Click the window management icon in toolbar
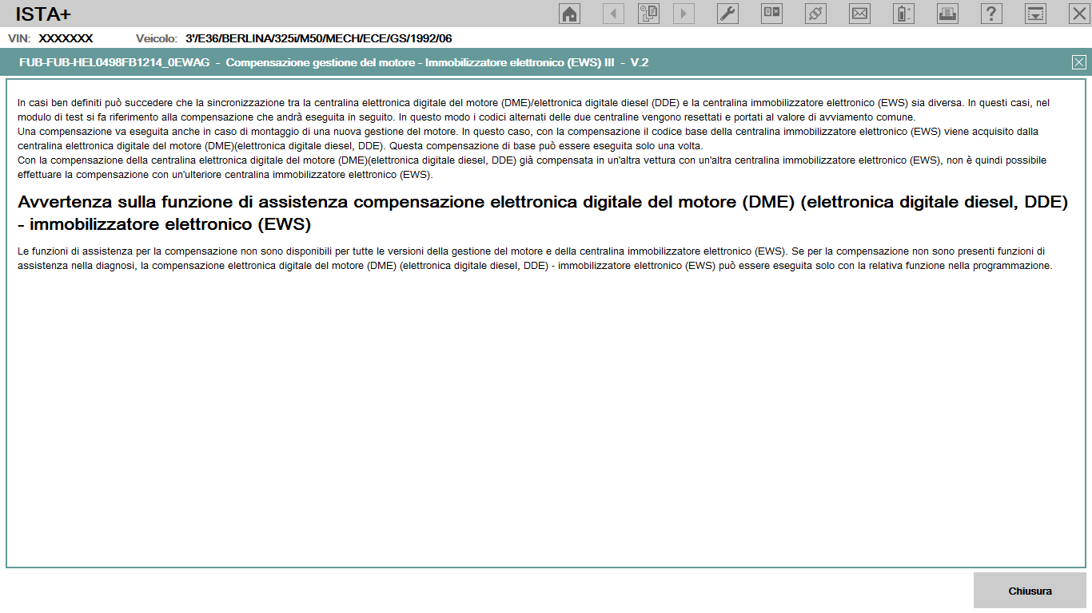1092x613 pixels. point(771,14)
